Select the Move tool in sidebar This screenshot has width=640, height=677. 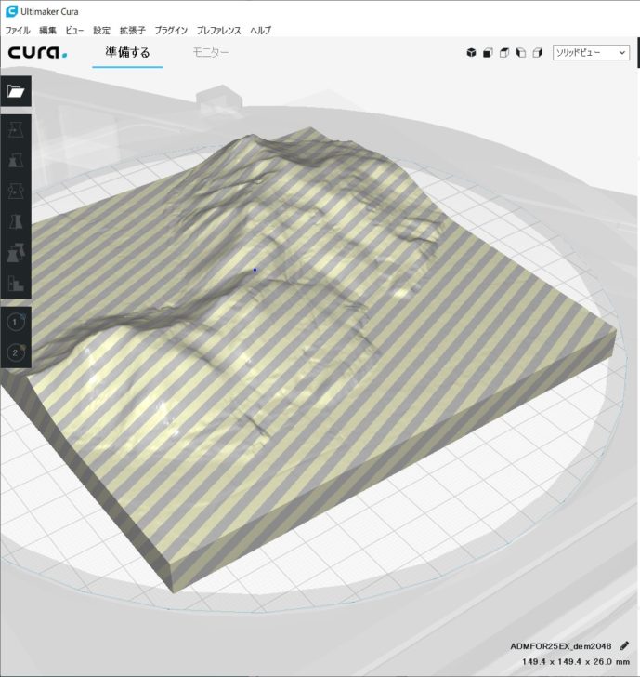point(16,129)
